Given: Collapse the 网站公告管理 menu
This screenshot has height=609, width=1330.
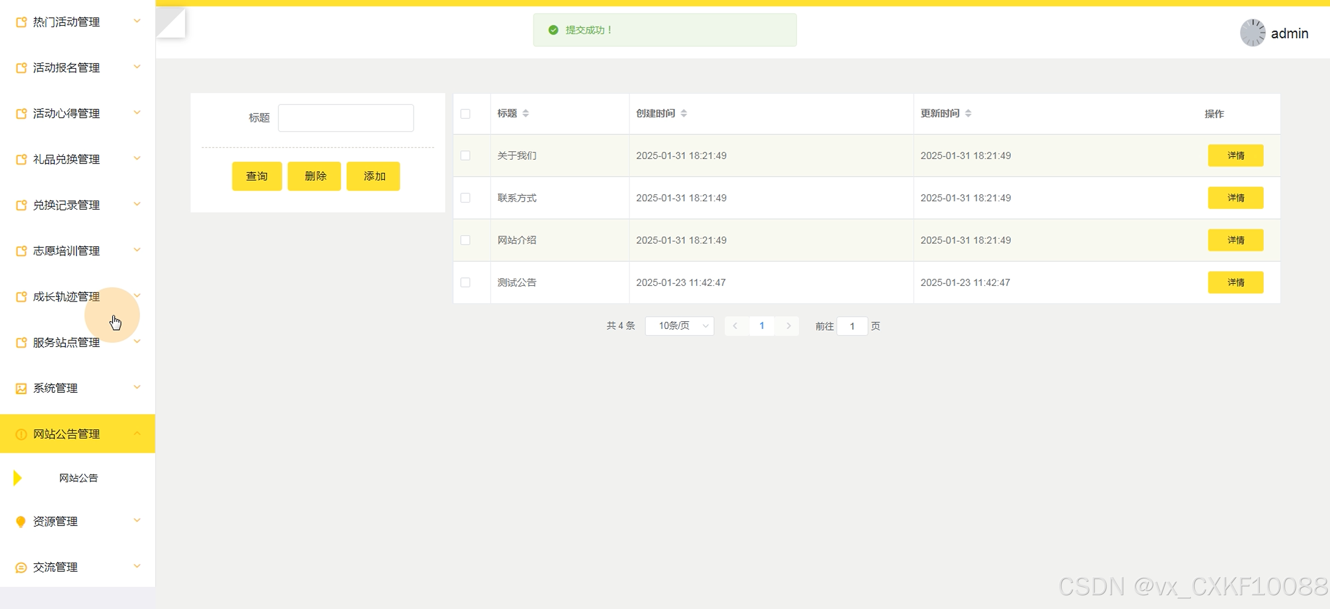Looking at the screenshot, I should click(137, 434).
